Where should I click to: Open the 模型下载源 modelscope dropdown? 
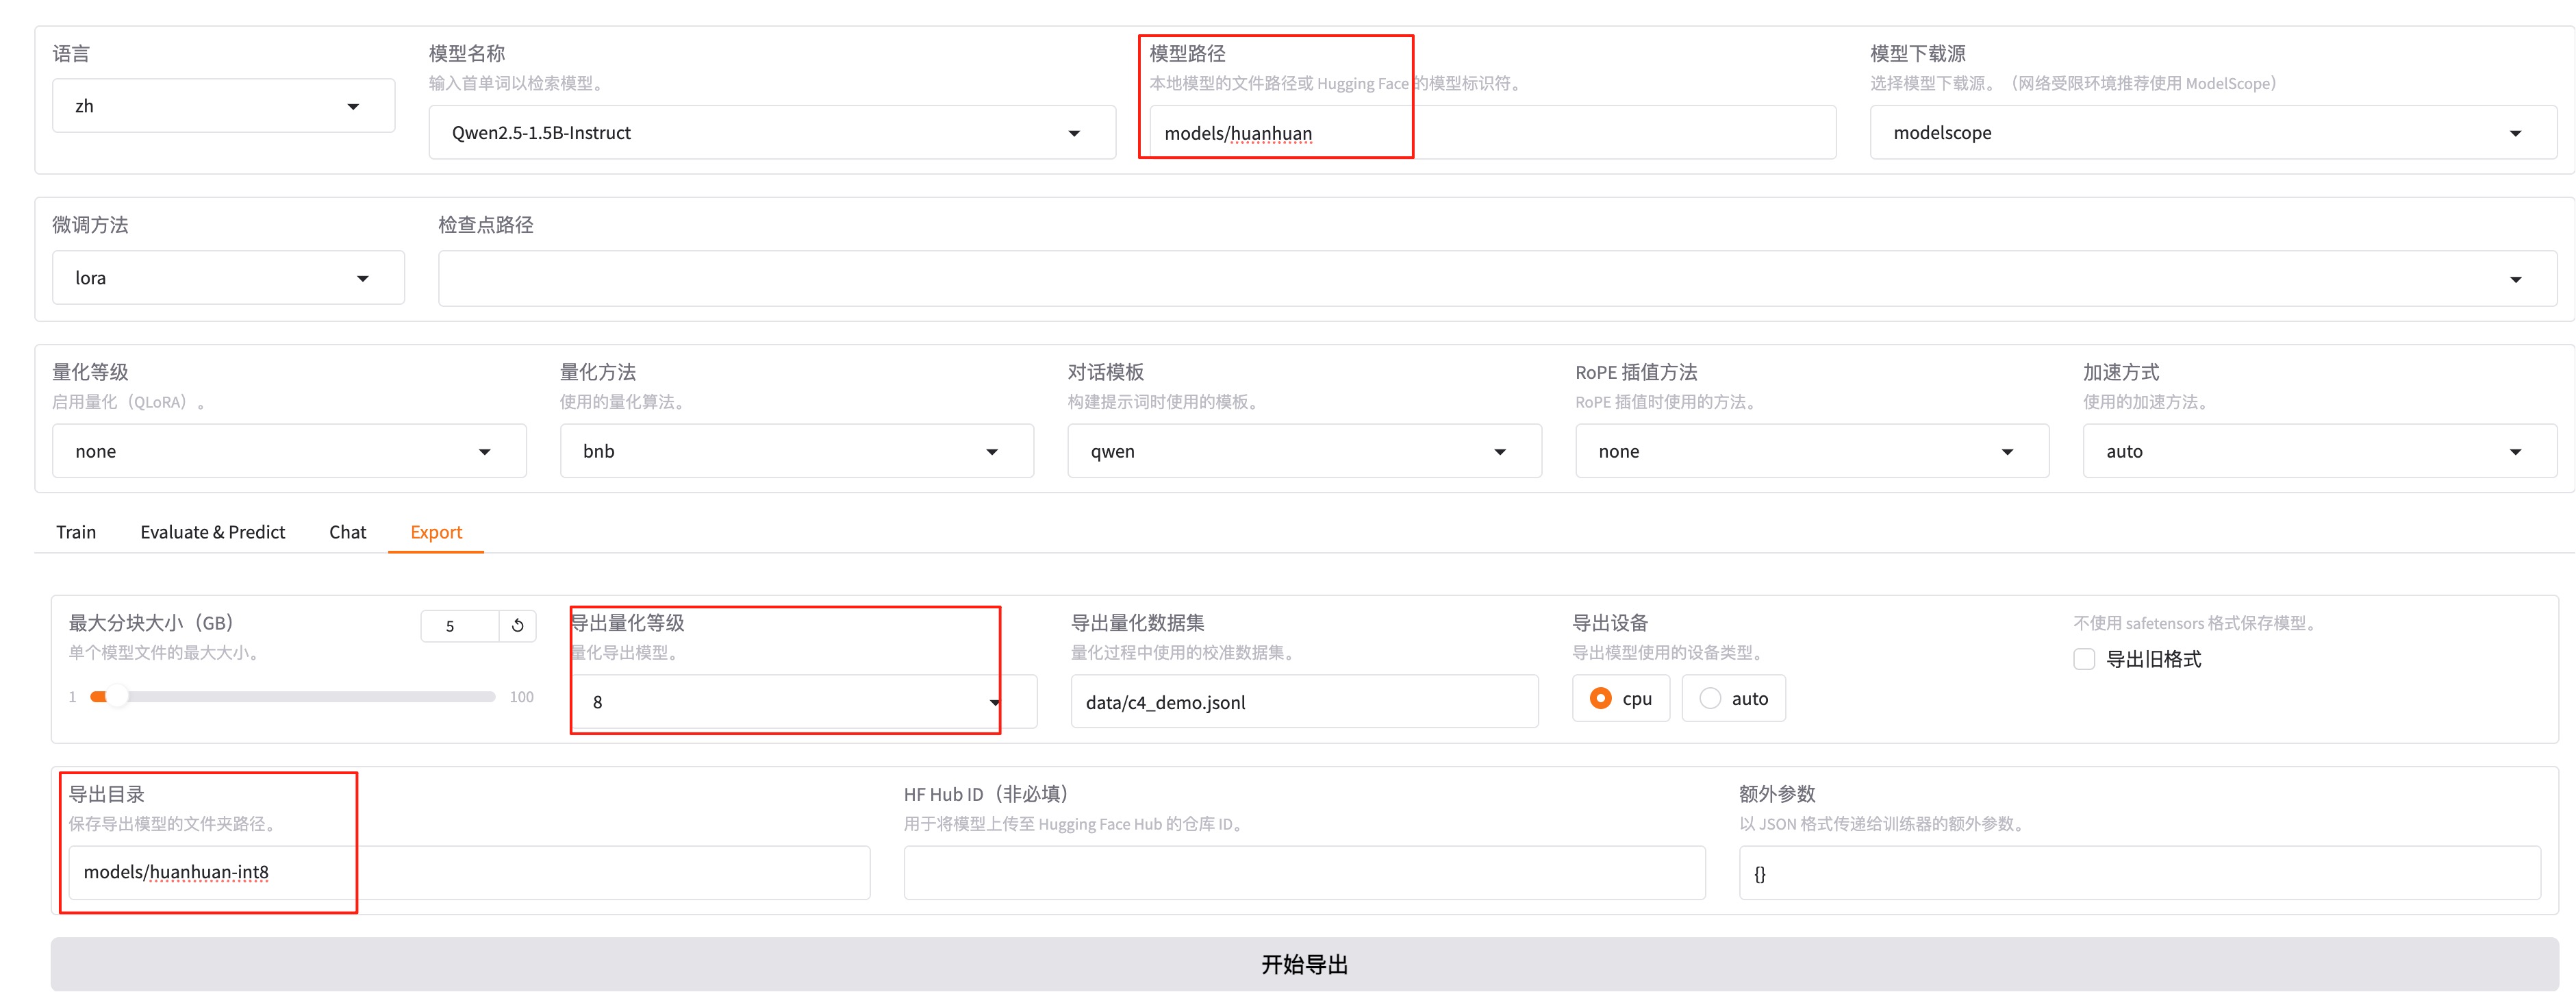[2213, 132]
